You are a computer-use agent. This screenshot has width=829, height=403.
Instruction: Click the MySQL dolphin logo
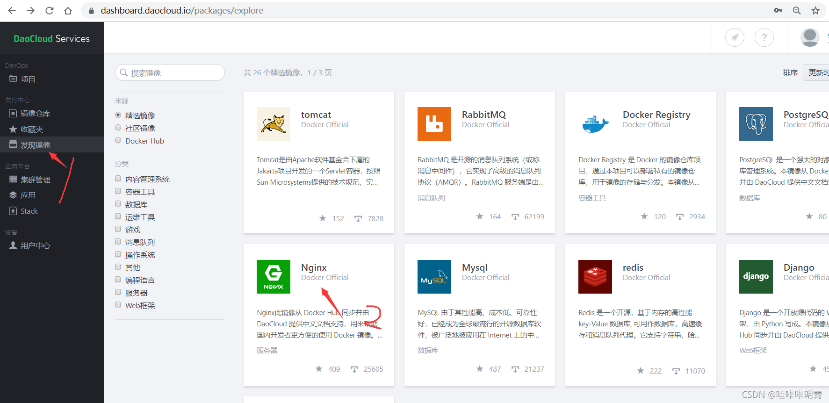point(434,277)
